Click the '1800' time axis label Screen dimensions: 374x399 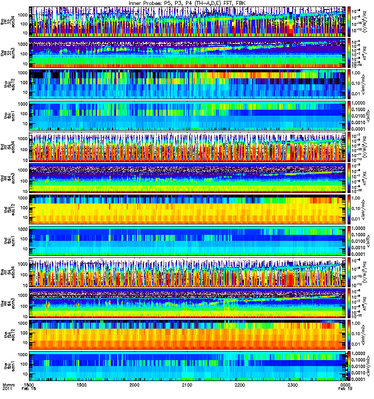(29, 385)
